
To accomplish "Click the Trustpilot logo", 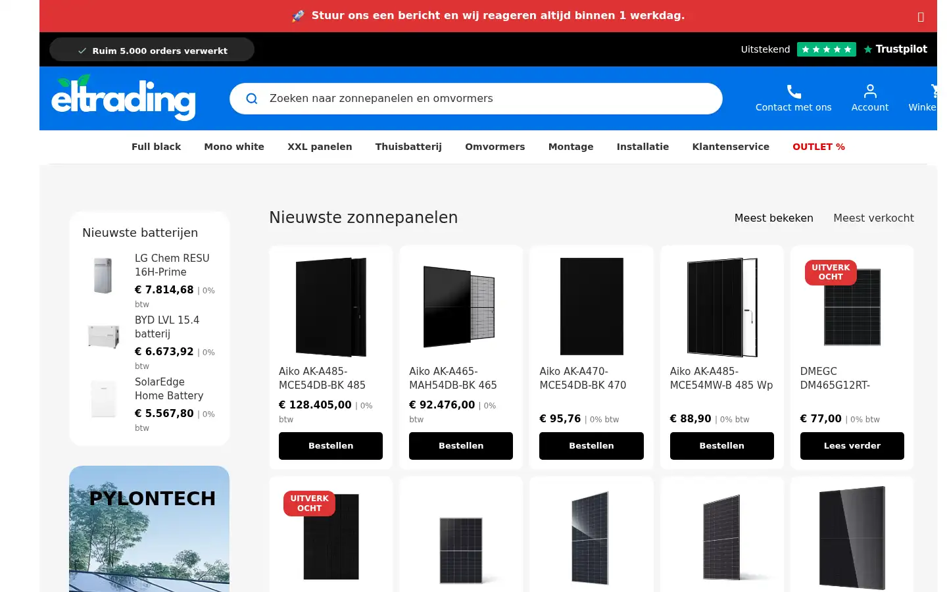I will point(895,49).
